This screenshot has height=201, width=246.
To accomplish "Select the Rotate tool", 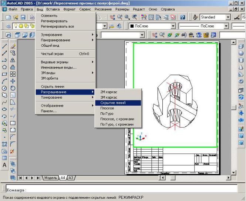I will tap(13, 88).
